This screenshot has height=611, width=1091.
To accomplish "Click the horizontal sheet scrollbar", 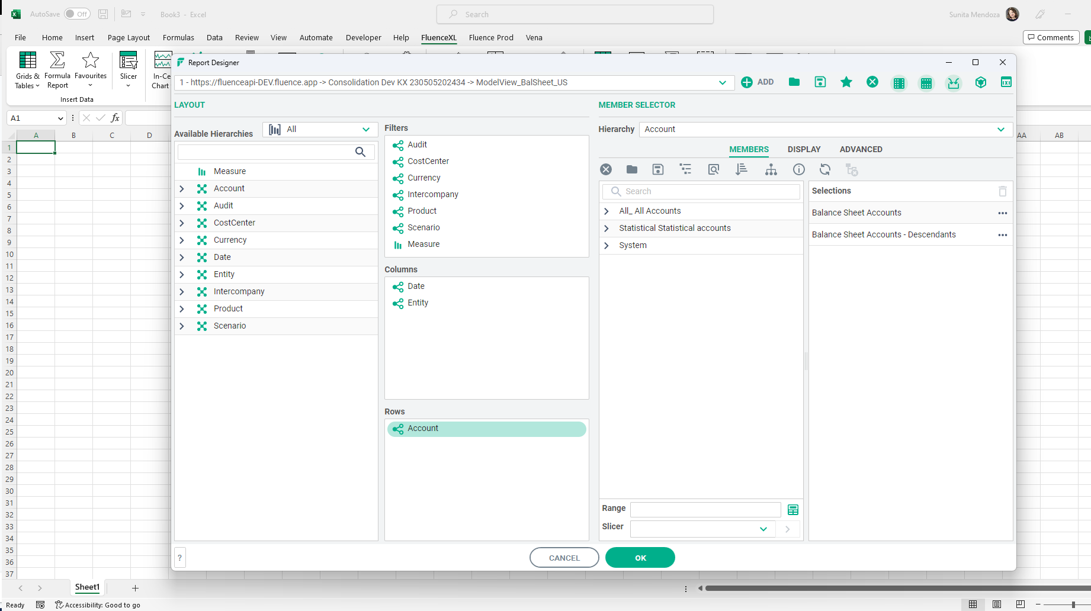I will click(898, 589).
